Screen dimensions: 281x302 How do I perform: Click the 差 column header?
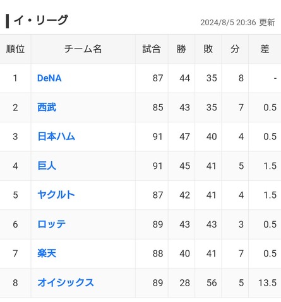(x=265, y=49)
